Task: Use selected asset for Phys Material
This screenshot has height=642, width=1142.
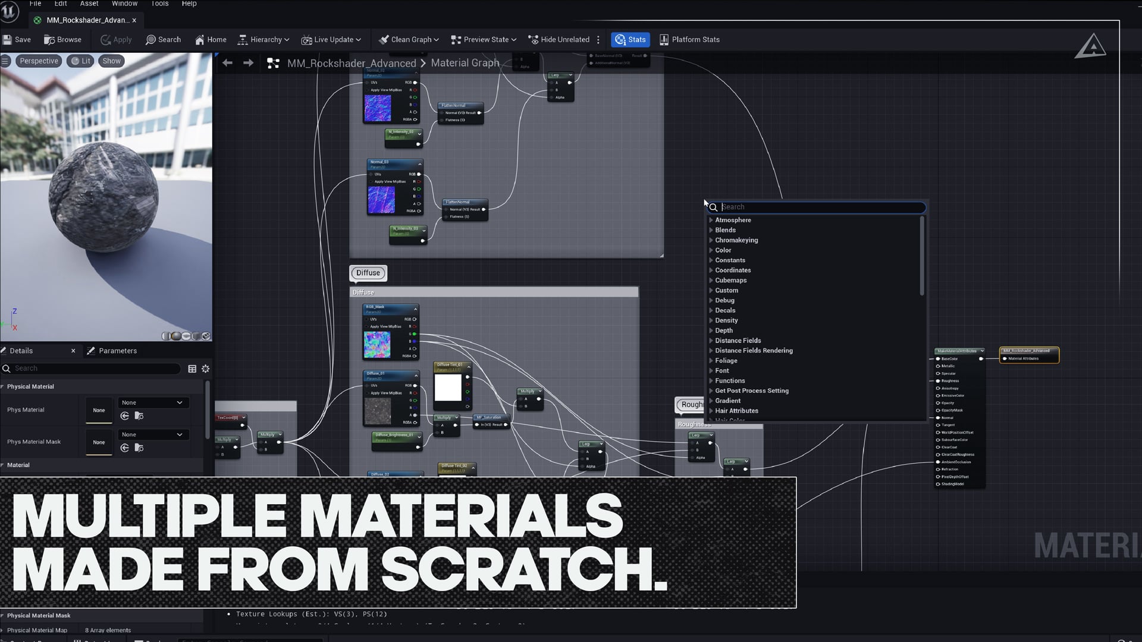Action: (x=125, y=416)
